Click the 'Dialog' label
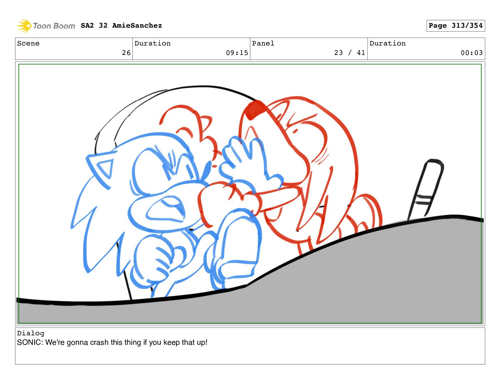 [x=31, y=333]
